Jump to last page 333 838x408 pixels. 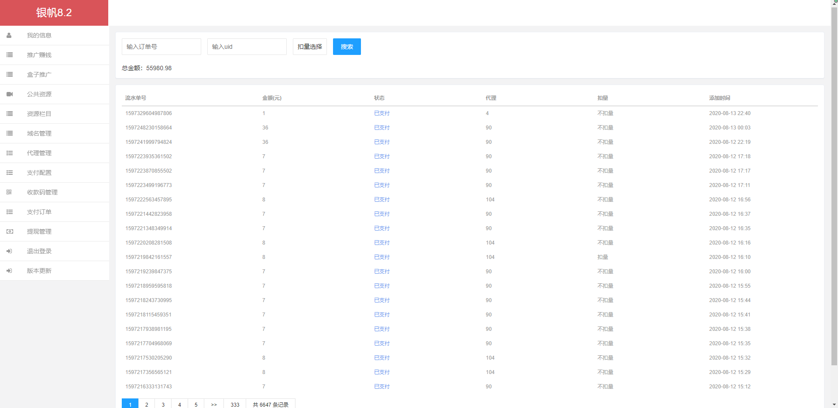pos(235,404)
